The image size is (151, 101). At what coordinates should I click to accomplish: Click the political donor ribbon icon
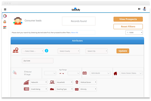click(77, 82)
